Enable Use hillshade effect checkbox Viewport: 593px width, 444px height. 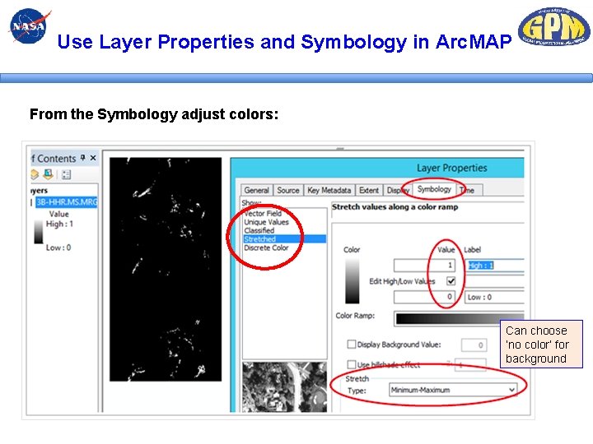[x=352, y=364]
